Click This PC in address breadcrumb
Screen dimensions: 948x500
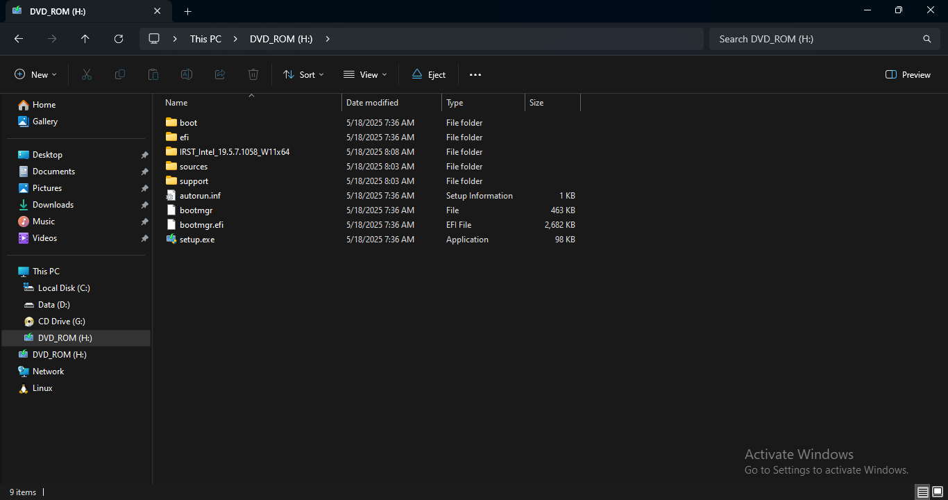click(x=205, y=39)
